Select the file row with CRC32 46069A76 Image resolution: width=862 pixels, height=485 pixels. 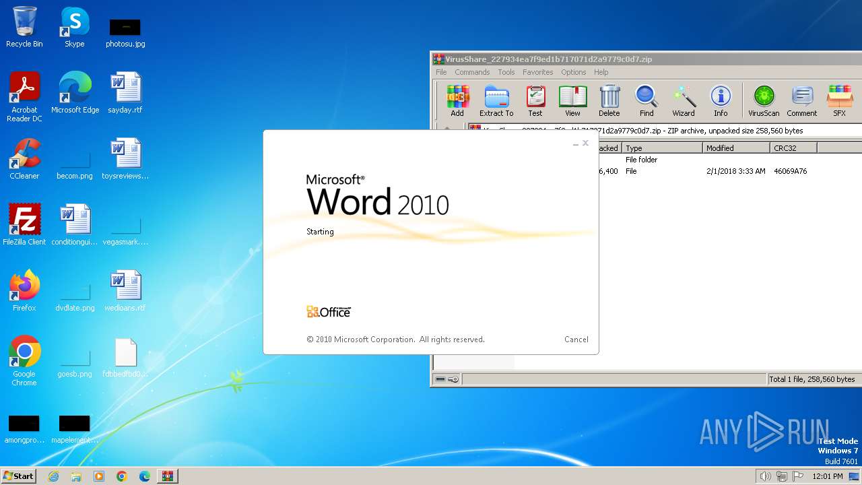[730, 171]
